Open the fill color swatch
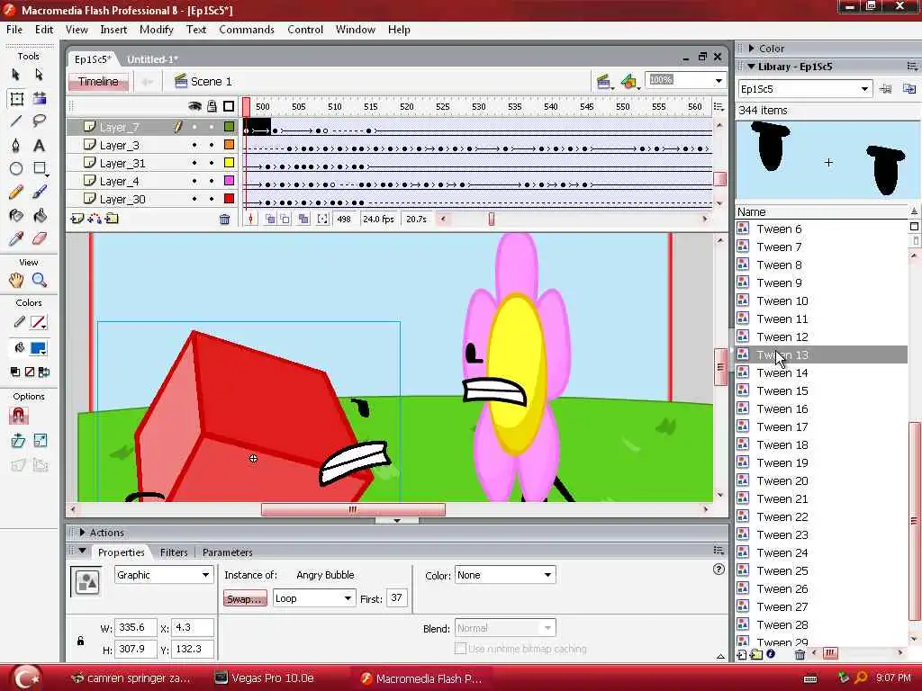The width and height of the screenshot is (922, 691). coord(38,348)
